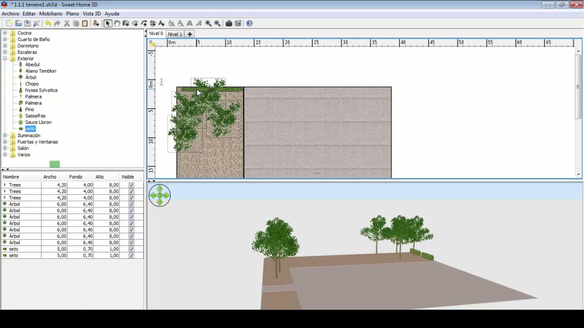Expand the Cuarto de Baño category
The height and width of the screenshot is (328, 584).
[x=5, y=39]
